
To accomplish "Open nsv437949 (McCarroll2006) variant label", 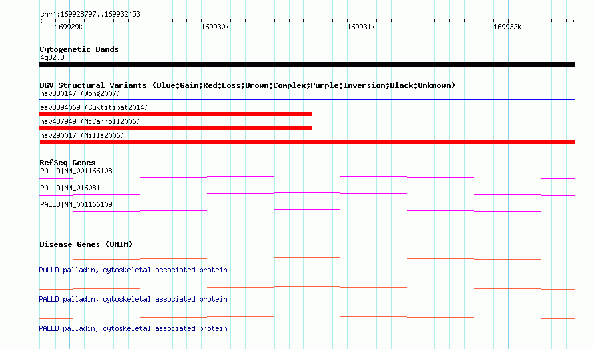I will tap(90, 121).
